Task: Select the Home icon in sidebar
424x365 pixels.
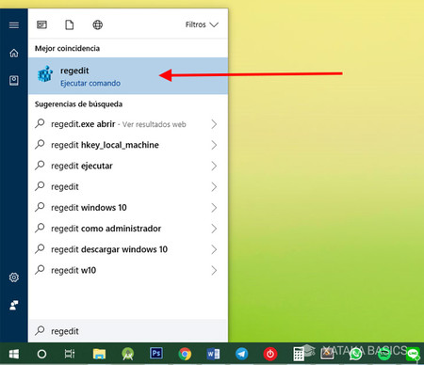Action: pos(14,53)
